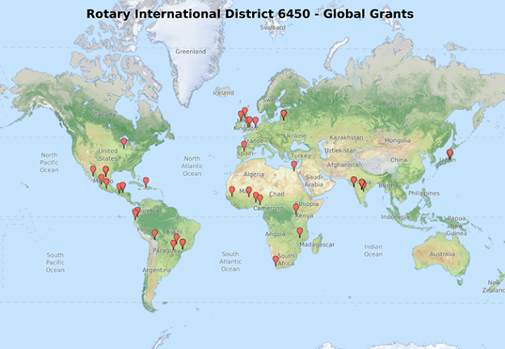Click the red pin northwest of Madagascar in East Africa
The width and height of the screenshot is (505, 349).
(300, 232)
